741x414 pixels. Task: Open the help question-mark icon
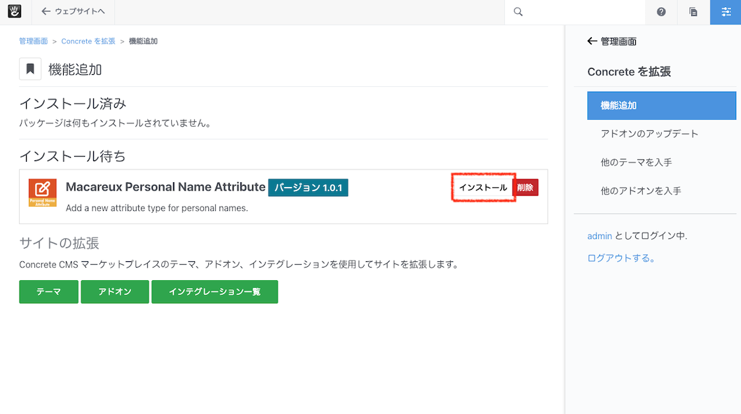coord(661,12)
